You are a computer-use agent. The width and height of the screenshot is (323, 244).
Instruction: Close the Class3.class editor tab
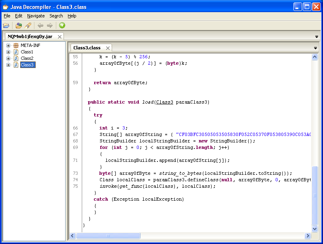tap(108, 48)
